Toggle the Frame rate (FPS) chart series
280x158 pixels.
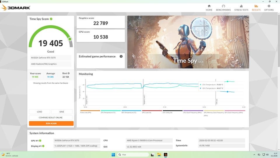[90, 112]
